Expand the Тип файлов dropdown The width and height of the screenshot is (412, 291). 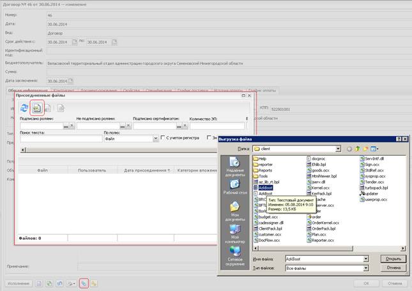point(365,269)
